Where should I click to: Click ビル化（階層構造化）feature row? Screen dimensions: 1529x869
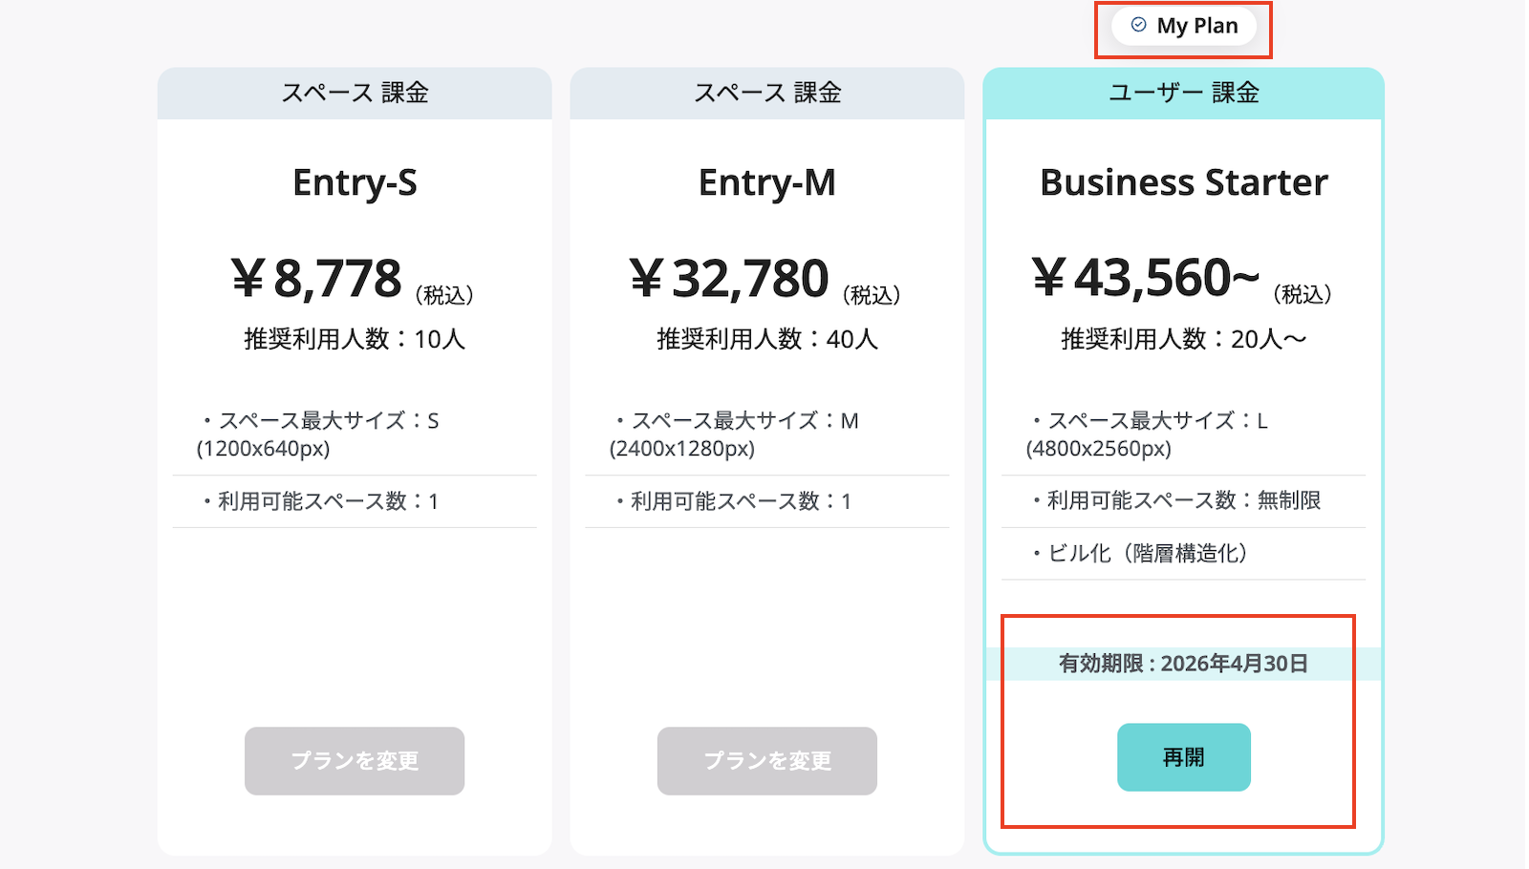click(1139, 554)
